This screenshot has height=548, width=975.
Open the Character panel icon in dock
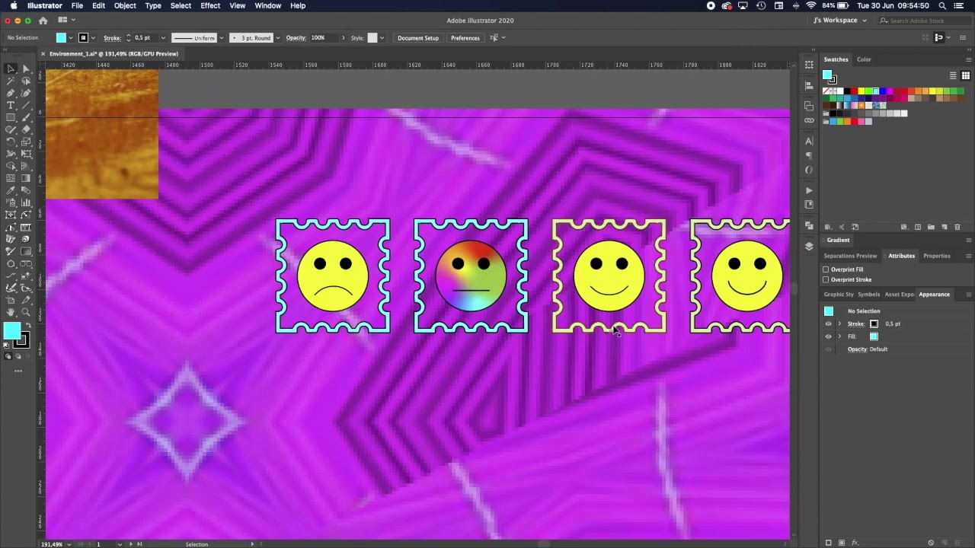coord(809,141)
